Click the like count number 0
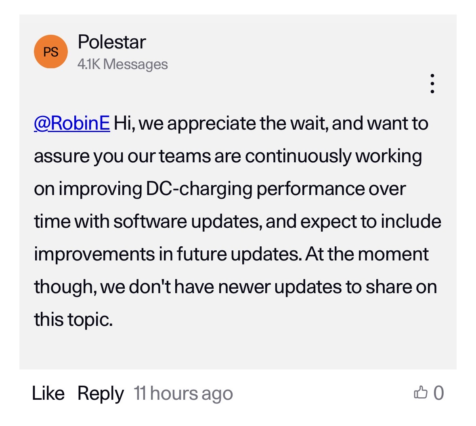Screen dimensions: 476x426 [x=438, y=393]
